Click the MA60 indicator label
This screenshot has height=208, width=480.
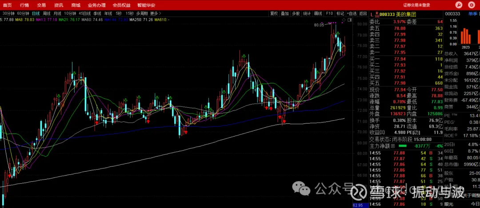pyautogui.click(x=92, y=20)
